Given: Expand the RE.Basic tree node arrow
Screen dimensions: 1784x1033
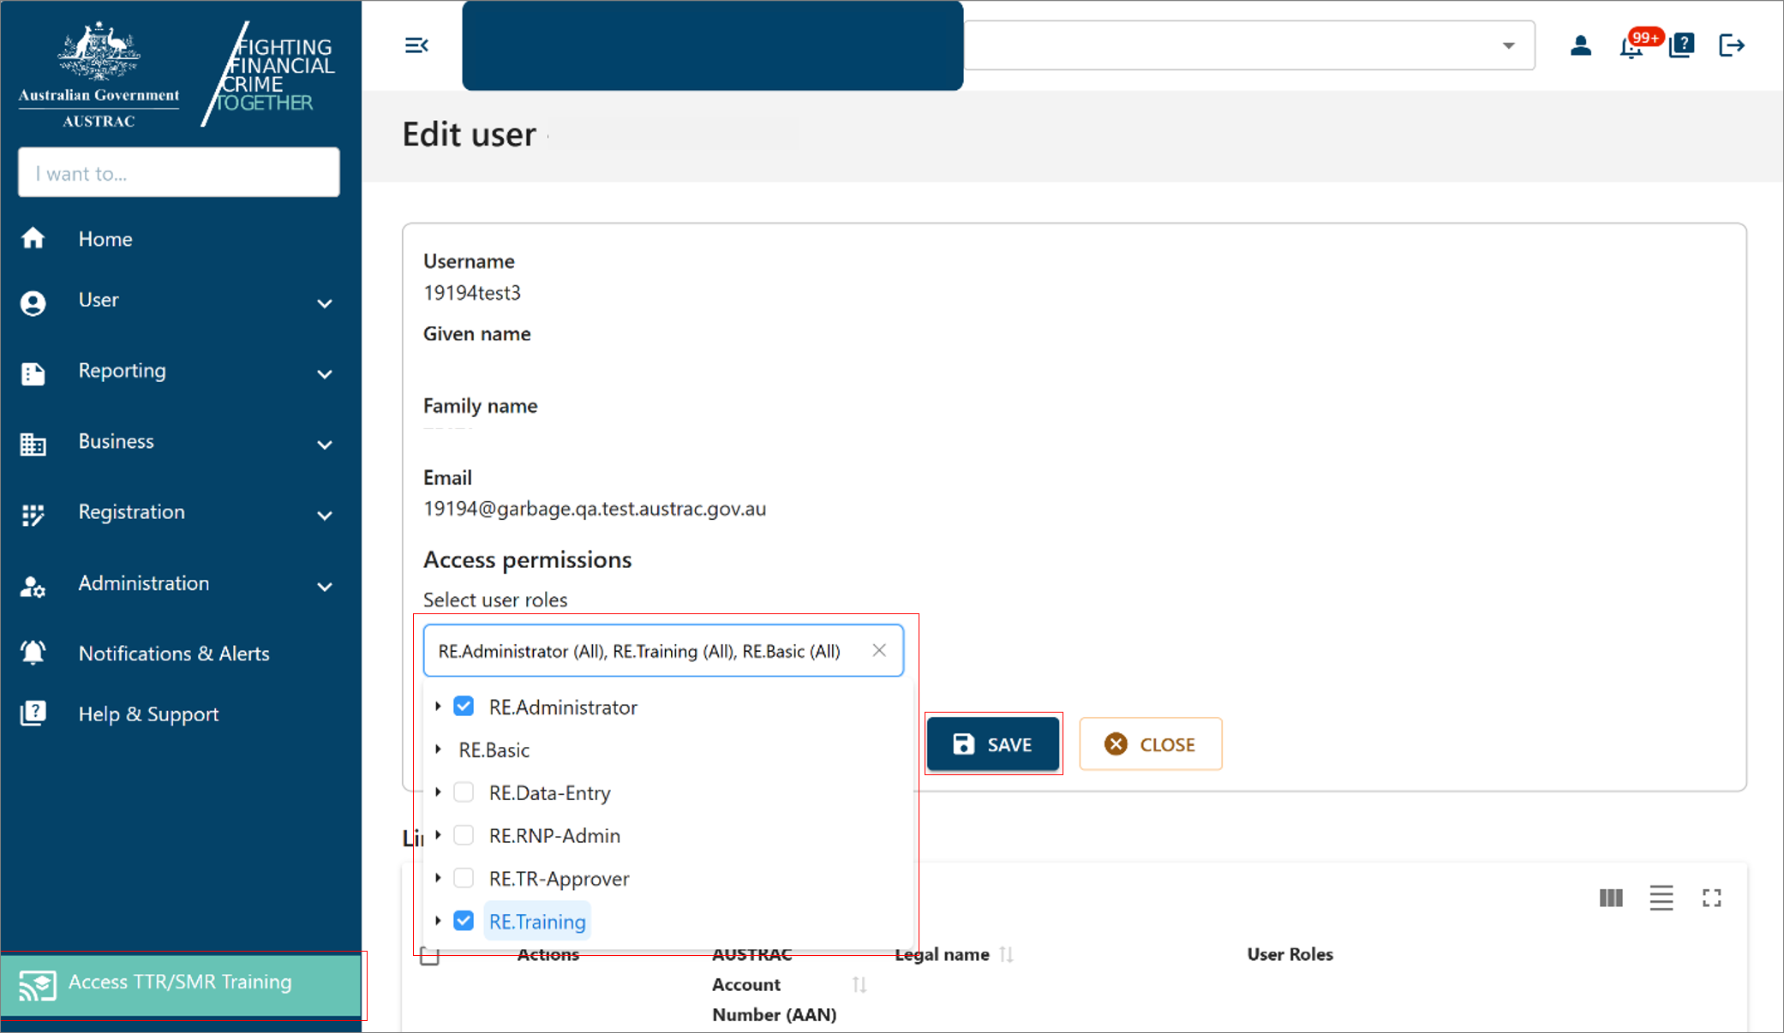Looking at the screenshot, I should (439, 749).
